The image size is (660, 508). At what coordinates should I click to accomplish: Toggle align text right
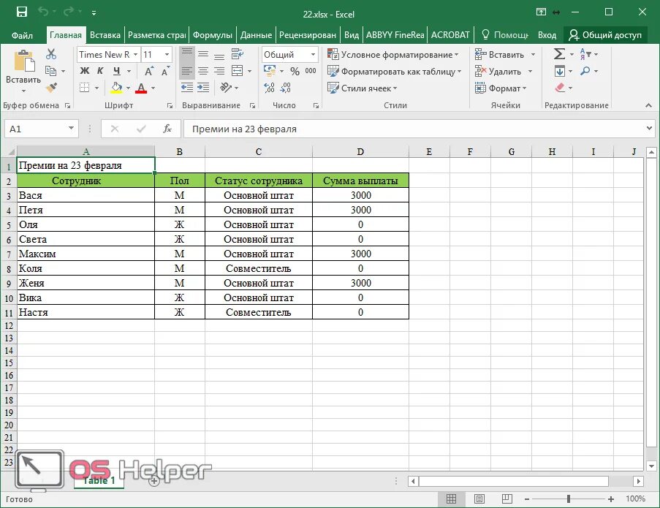pyautogui.click(x=219, y=71)
